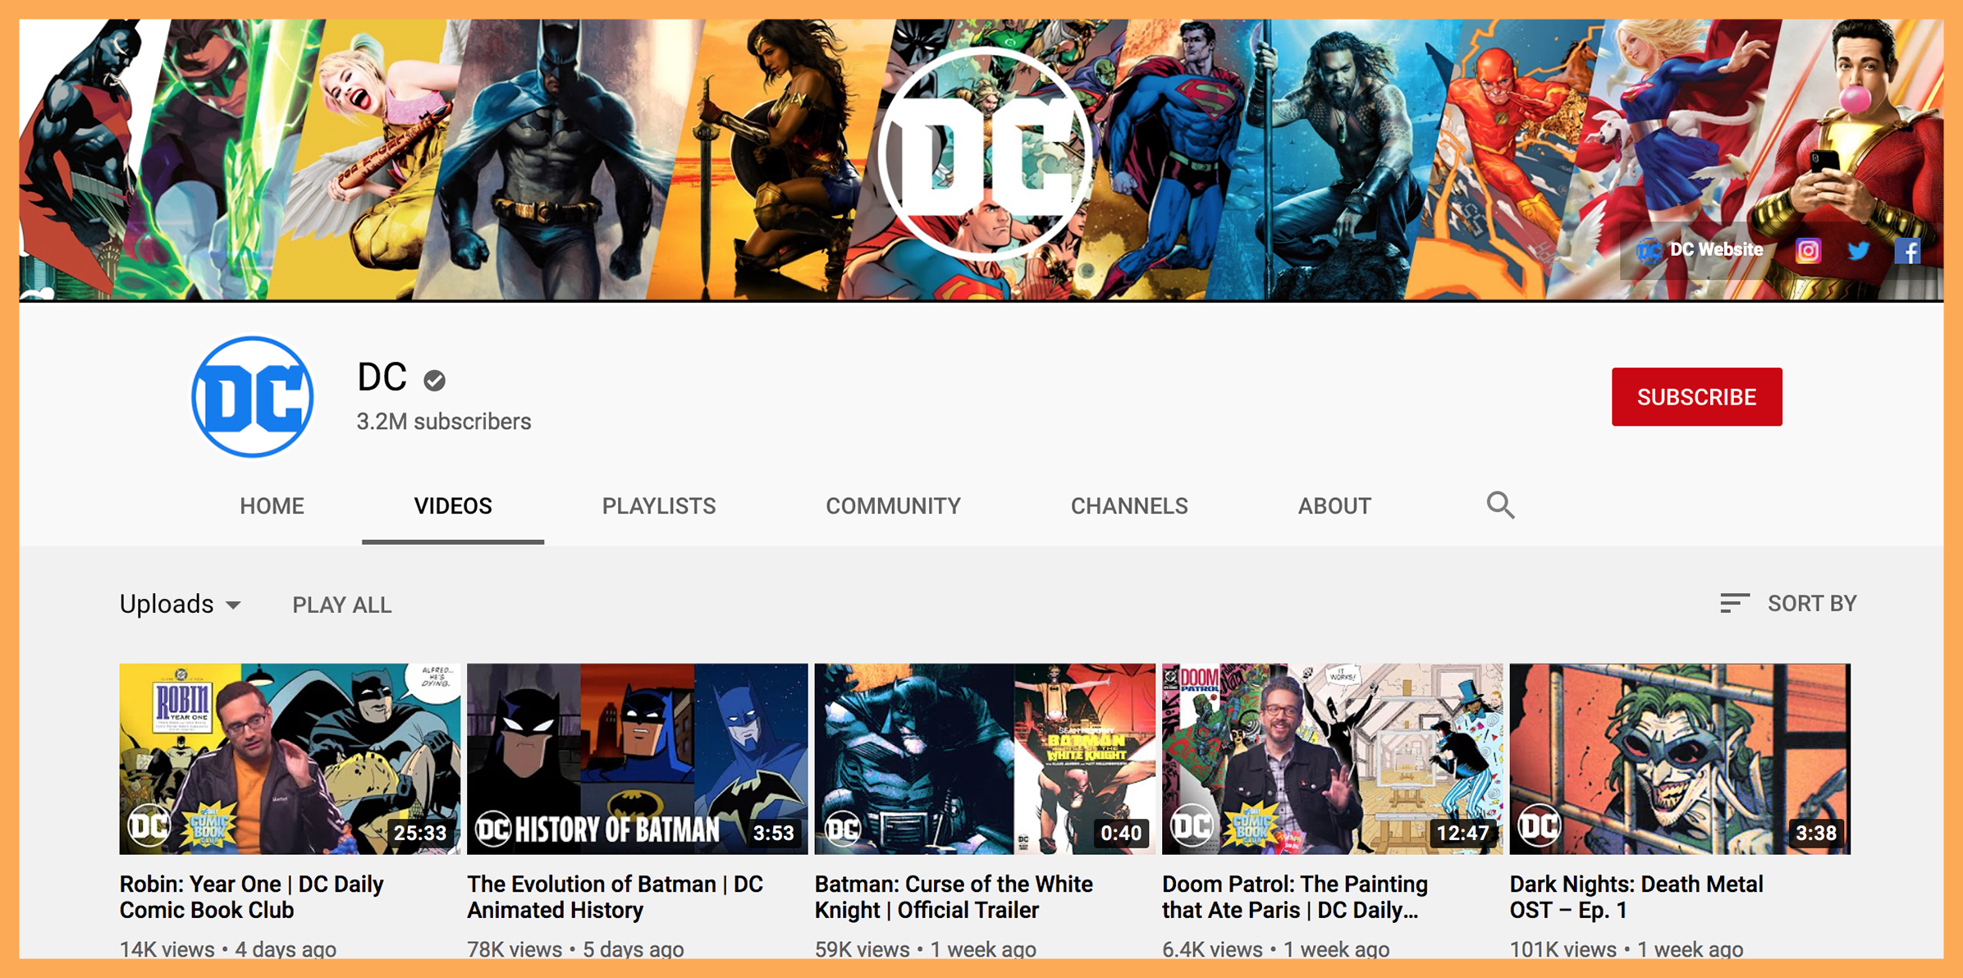Open the Sort By menu
Image resolution: width=1963 pixels, height=978 pixels.
[1787, 604]
